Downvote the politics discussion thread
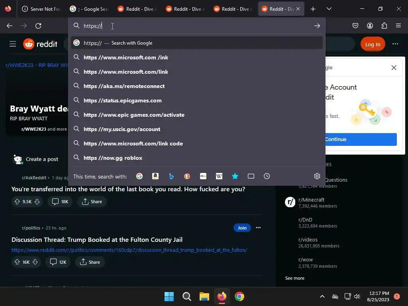This screenshot has width=408, height=306. (35, 262)
